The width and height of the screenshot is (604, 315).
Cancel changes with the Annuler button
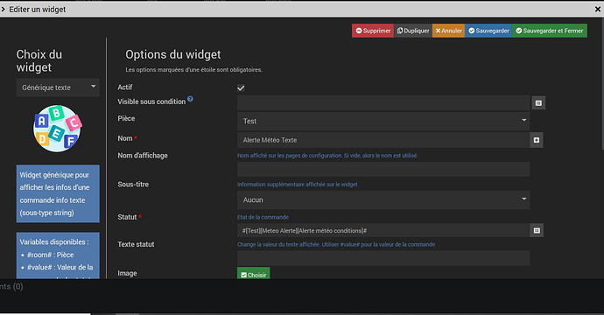point(448,31)
